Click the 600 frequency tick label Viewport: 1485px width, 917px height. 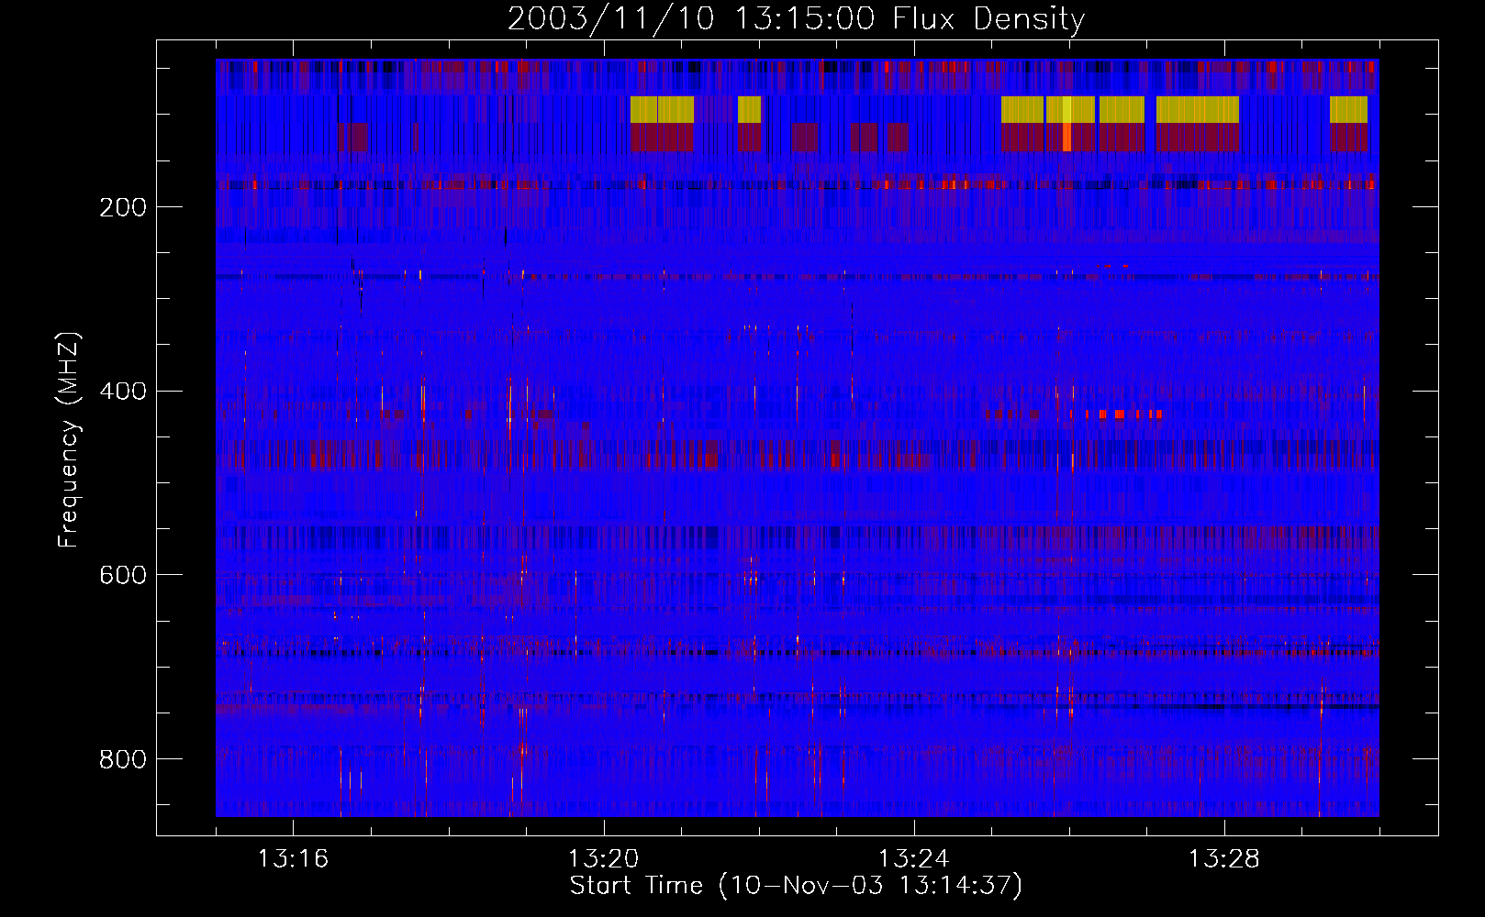[x=123, y=575]
